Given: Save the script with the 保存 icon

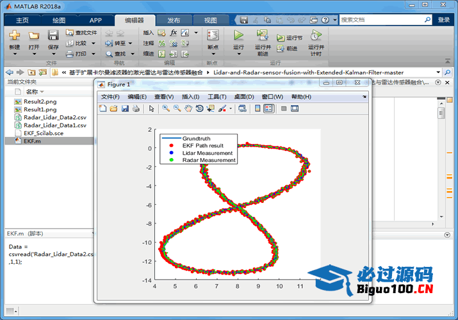Looking at the screenshot, I should [53, 36].
